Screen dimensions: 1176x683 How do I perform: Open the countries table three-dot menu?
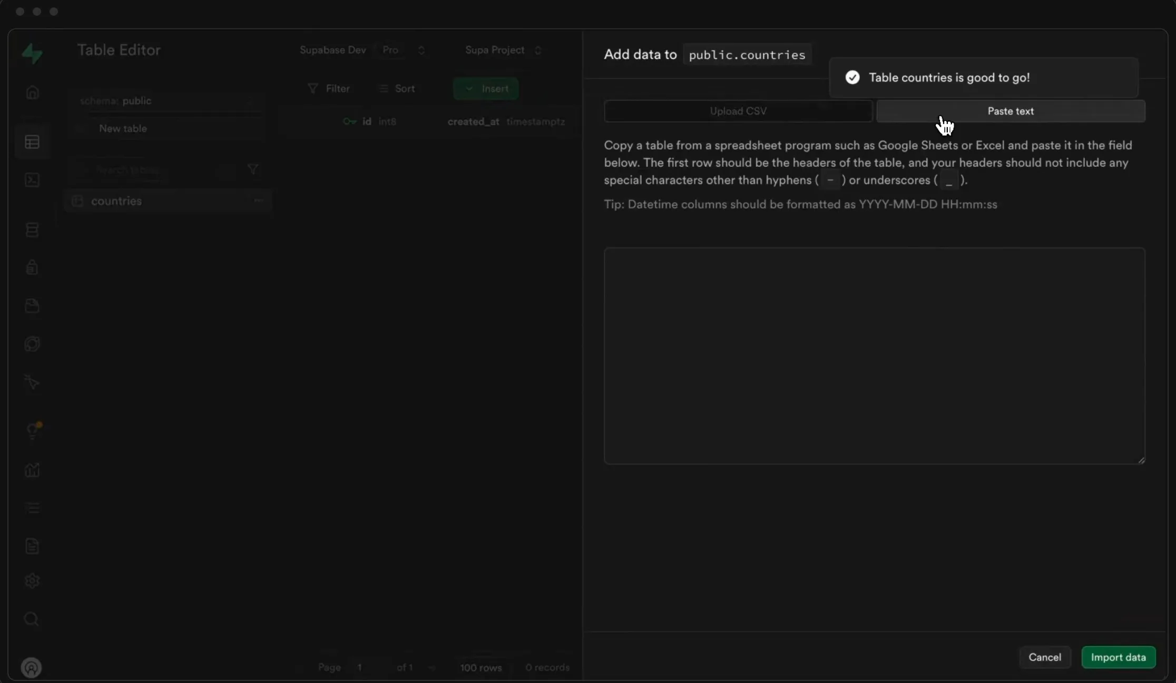coord(258,200)
